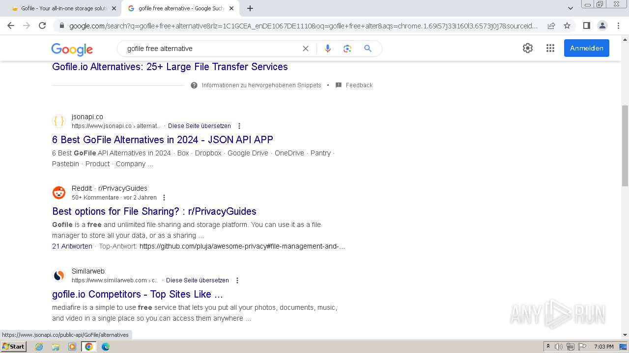Open gofile.io Competitors result

pos(138,294)
